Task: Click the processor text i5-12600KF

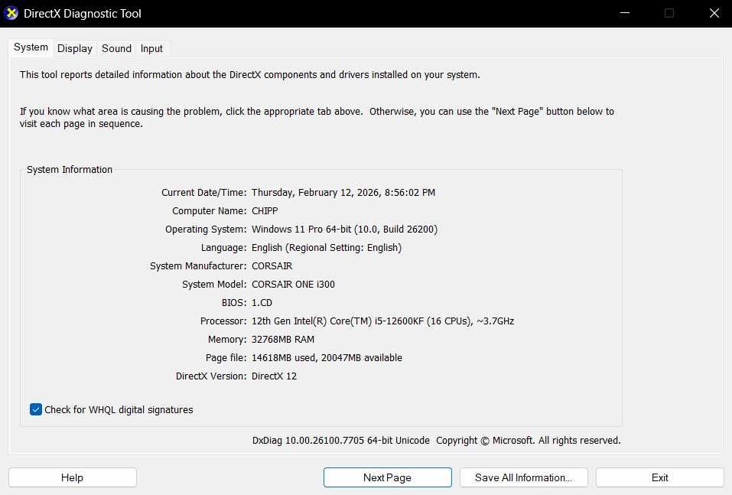Action: pos(399,321)
